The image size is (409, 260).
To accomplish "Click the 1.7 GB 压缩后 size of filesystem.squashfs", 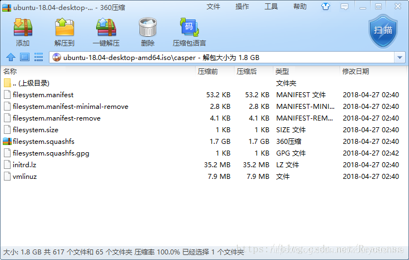I will (x=259, y=141).
